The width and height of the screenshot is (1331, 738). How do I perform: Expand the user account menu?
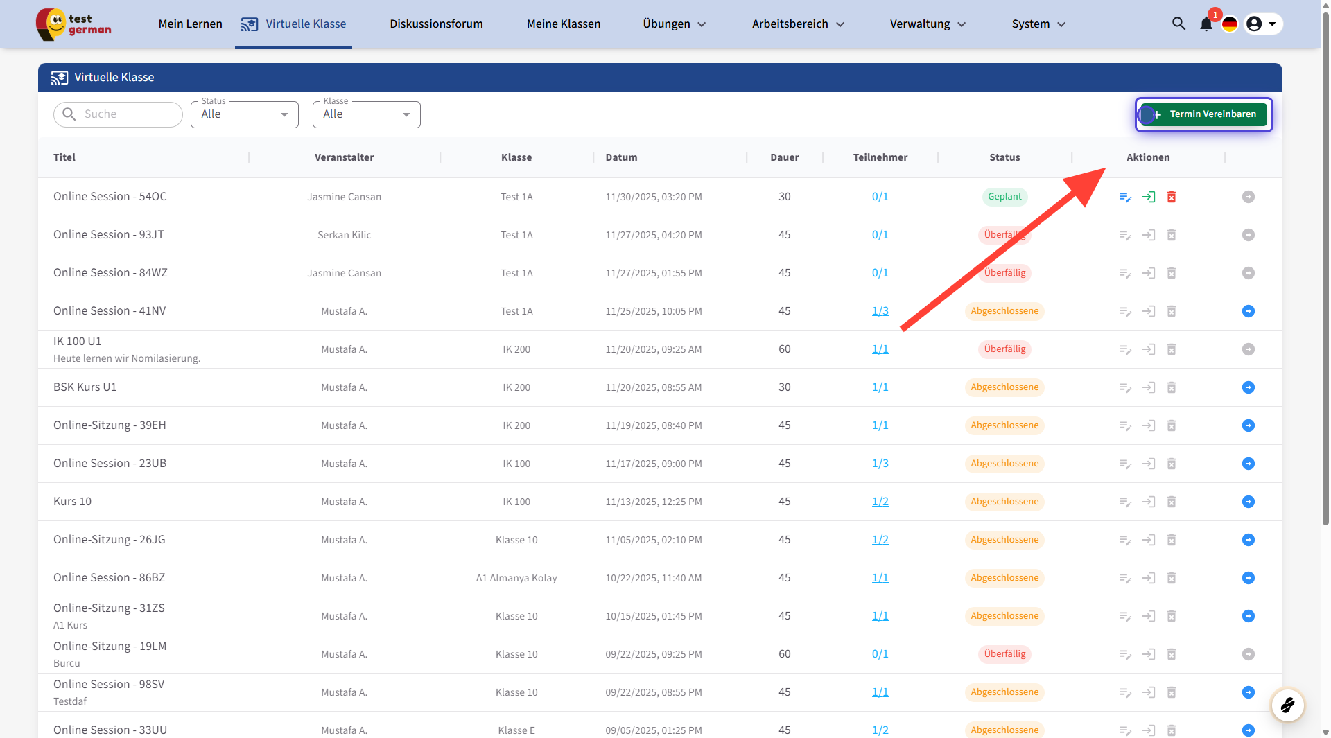[1262, 24]
